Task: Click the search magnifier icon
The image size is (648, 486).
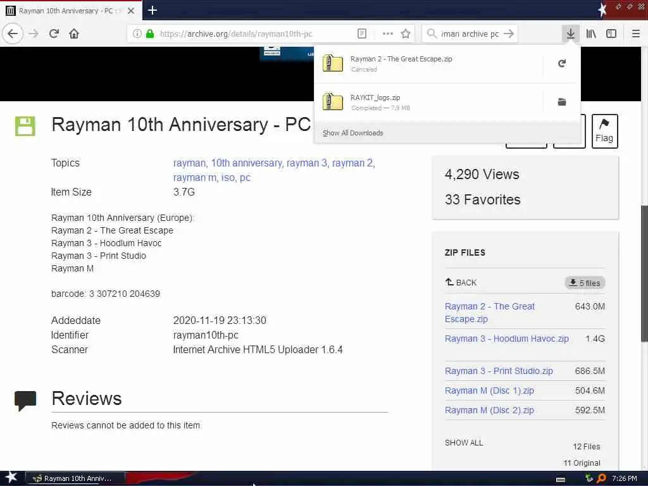Action: (x=432, y=34)
